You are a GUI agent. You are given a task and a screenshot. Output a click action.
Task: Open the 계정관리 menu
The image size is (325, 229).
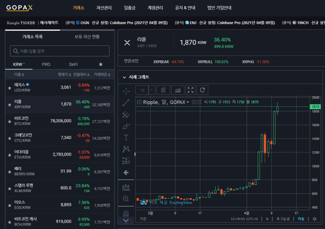tap(155, 8)
